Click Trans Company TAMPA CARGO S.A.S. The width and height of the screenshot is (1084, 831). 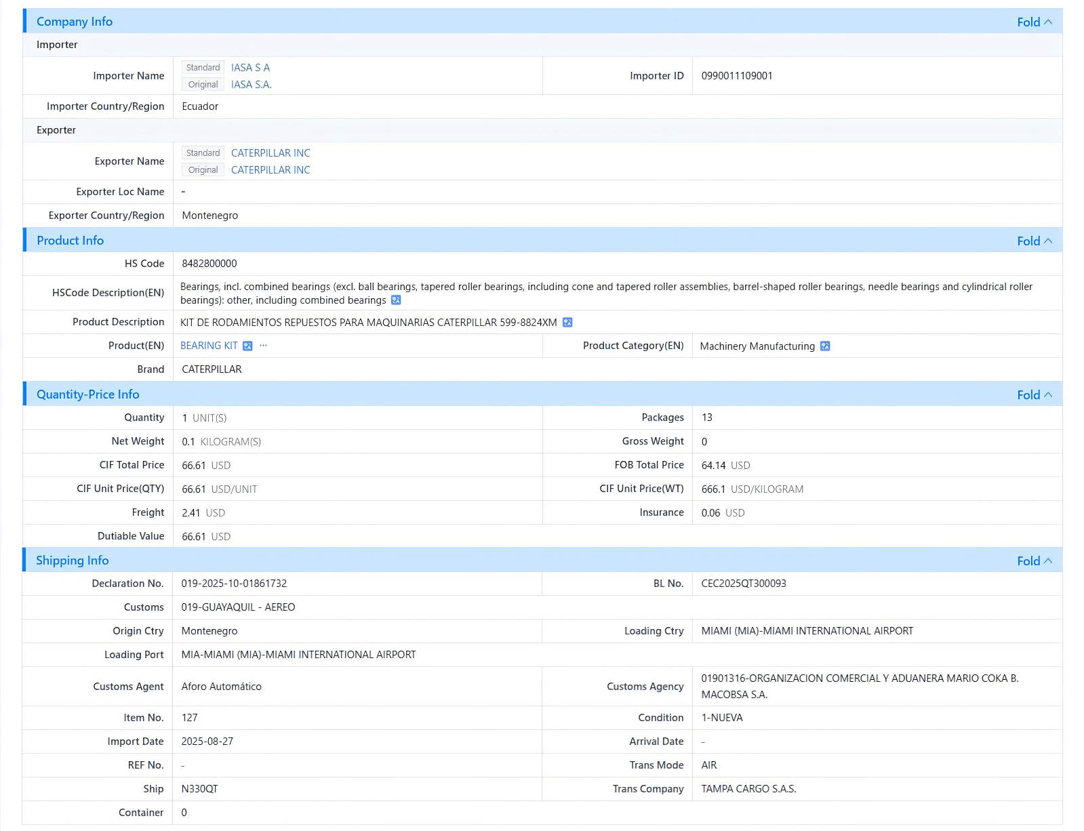748,789
